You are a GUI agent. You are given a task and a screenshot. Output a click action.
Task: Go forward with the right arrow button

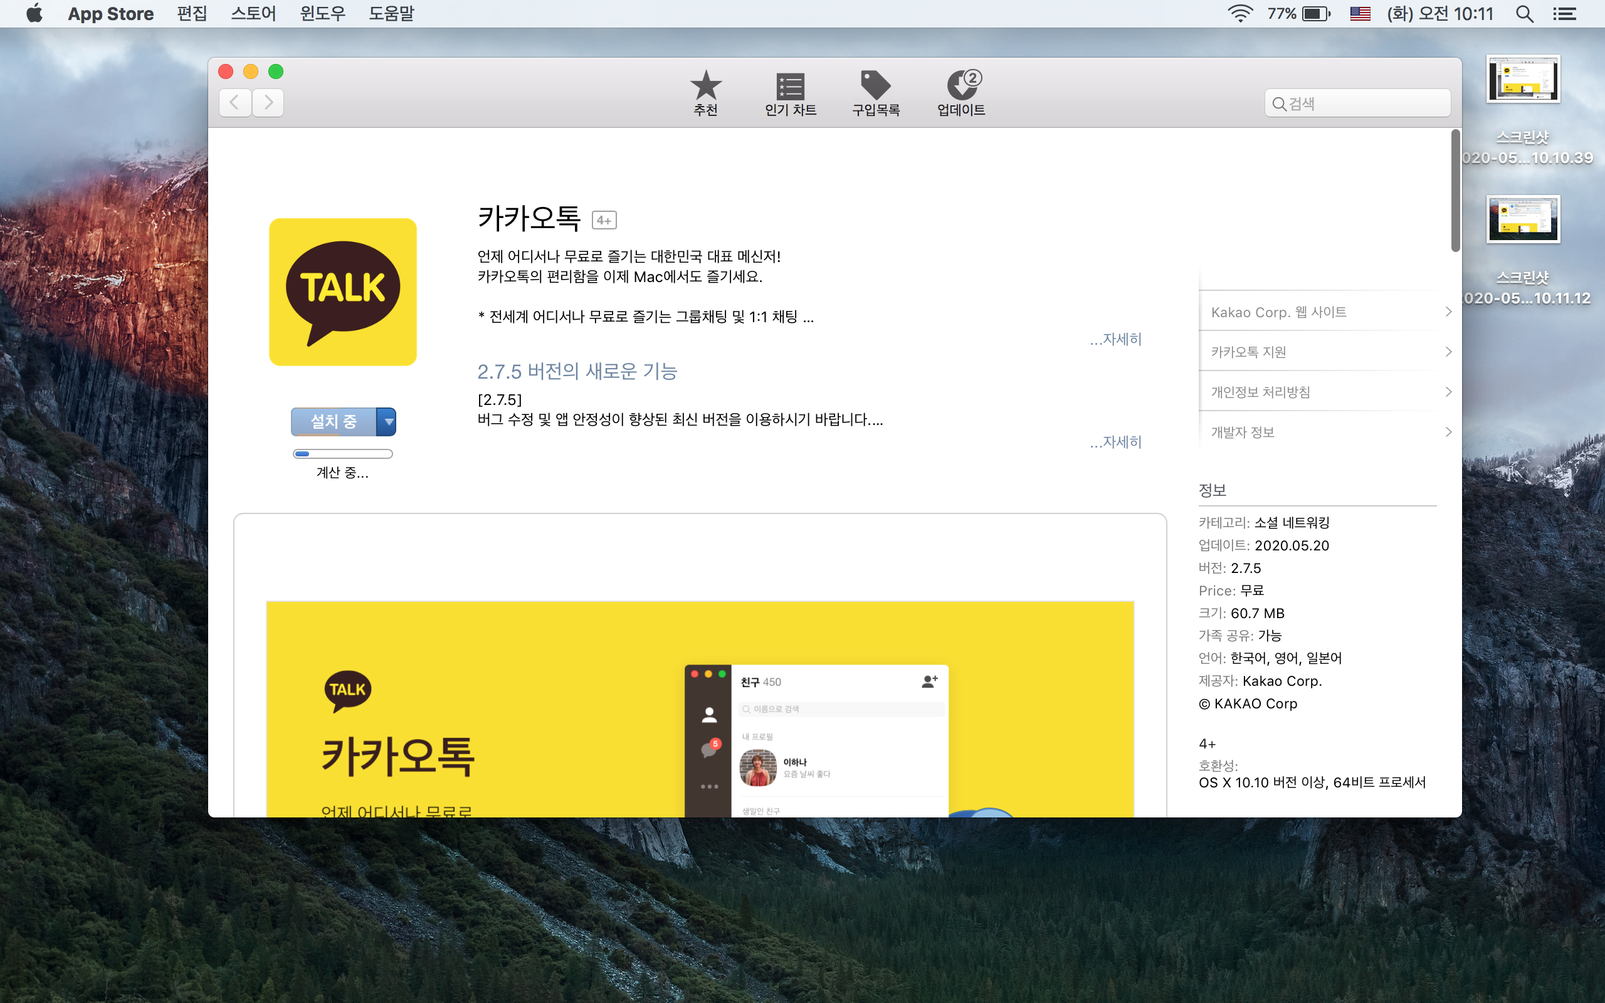[268, 103]
